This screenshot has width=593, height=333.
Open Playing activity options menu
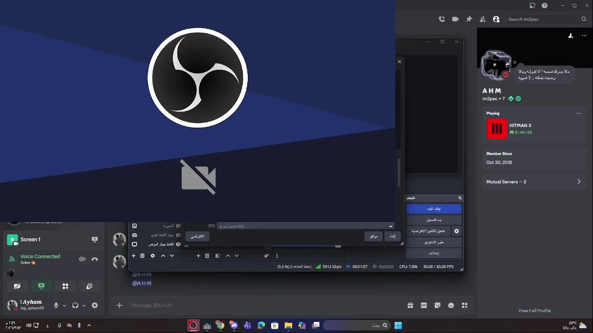coord(578,113)
